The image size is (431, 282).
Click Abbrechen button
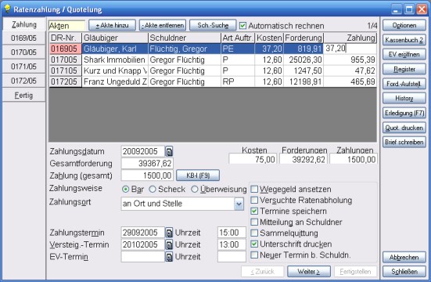404,258
